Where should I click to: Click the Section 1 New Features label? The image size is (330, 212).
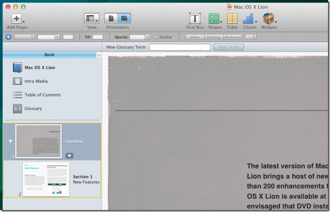(x=86, y=179)
